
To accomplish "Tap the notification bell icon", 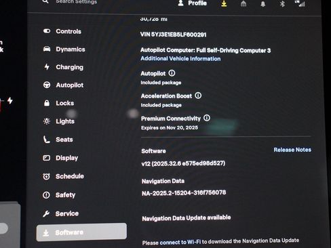I will [263, 4].
